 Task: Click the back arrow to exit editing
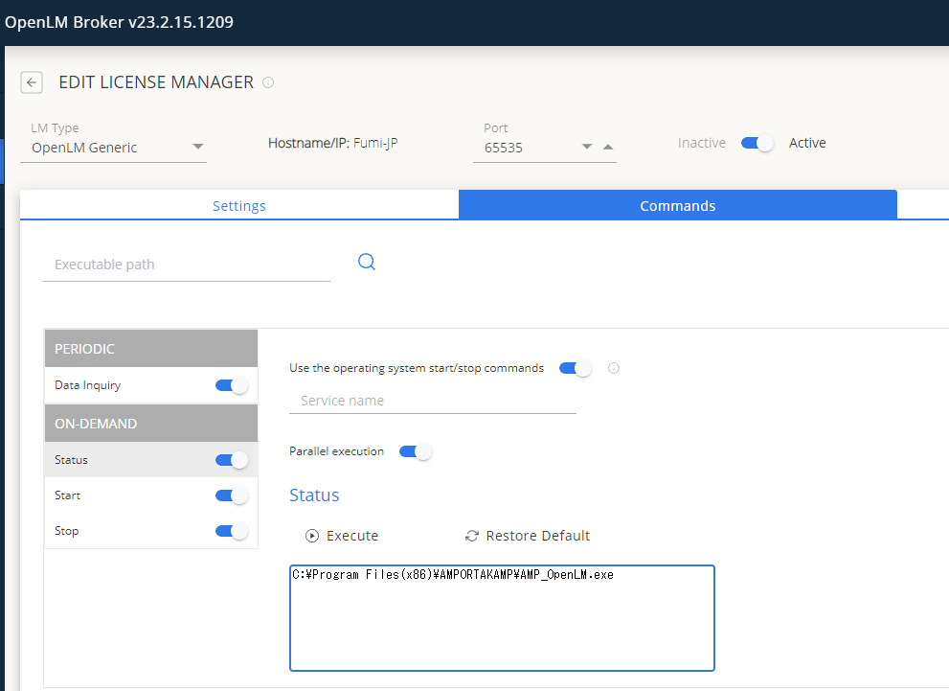32,82
